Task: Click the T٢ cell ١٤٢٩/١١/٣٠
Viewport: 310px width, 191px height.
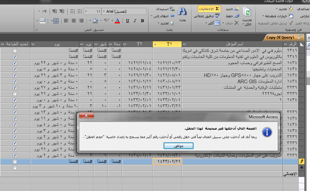Action: click(137, 75)
